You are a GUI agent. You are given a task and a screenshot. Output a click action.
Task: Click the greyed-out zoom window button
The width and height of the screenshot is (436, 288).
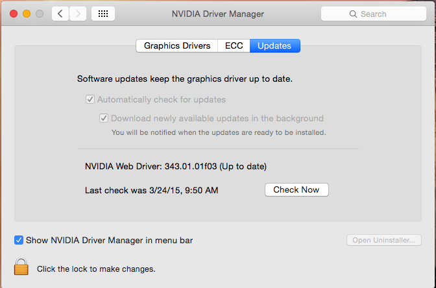pos(40,14)
